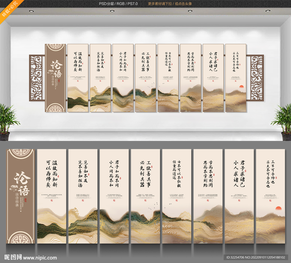Click the round ornament at the bottom of the lower 论语 panel
Viewport: 291px width, 263px height.
20,238
